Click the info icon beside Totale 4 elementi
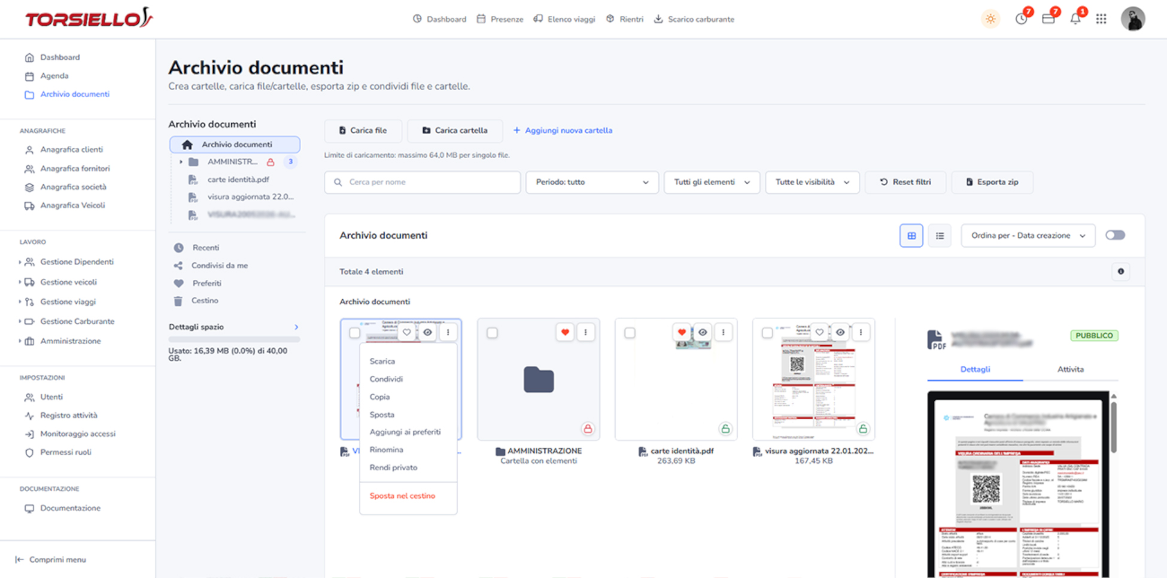 point(1120,272)
